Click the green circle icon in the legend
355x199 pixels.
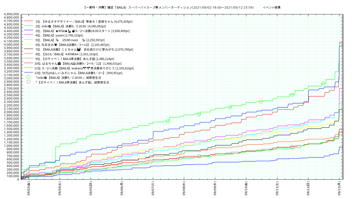click(x=28, y=77)
